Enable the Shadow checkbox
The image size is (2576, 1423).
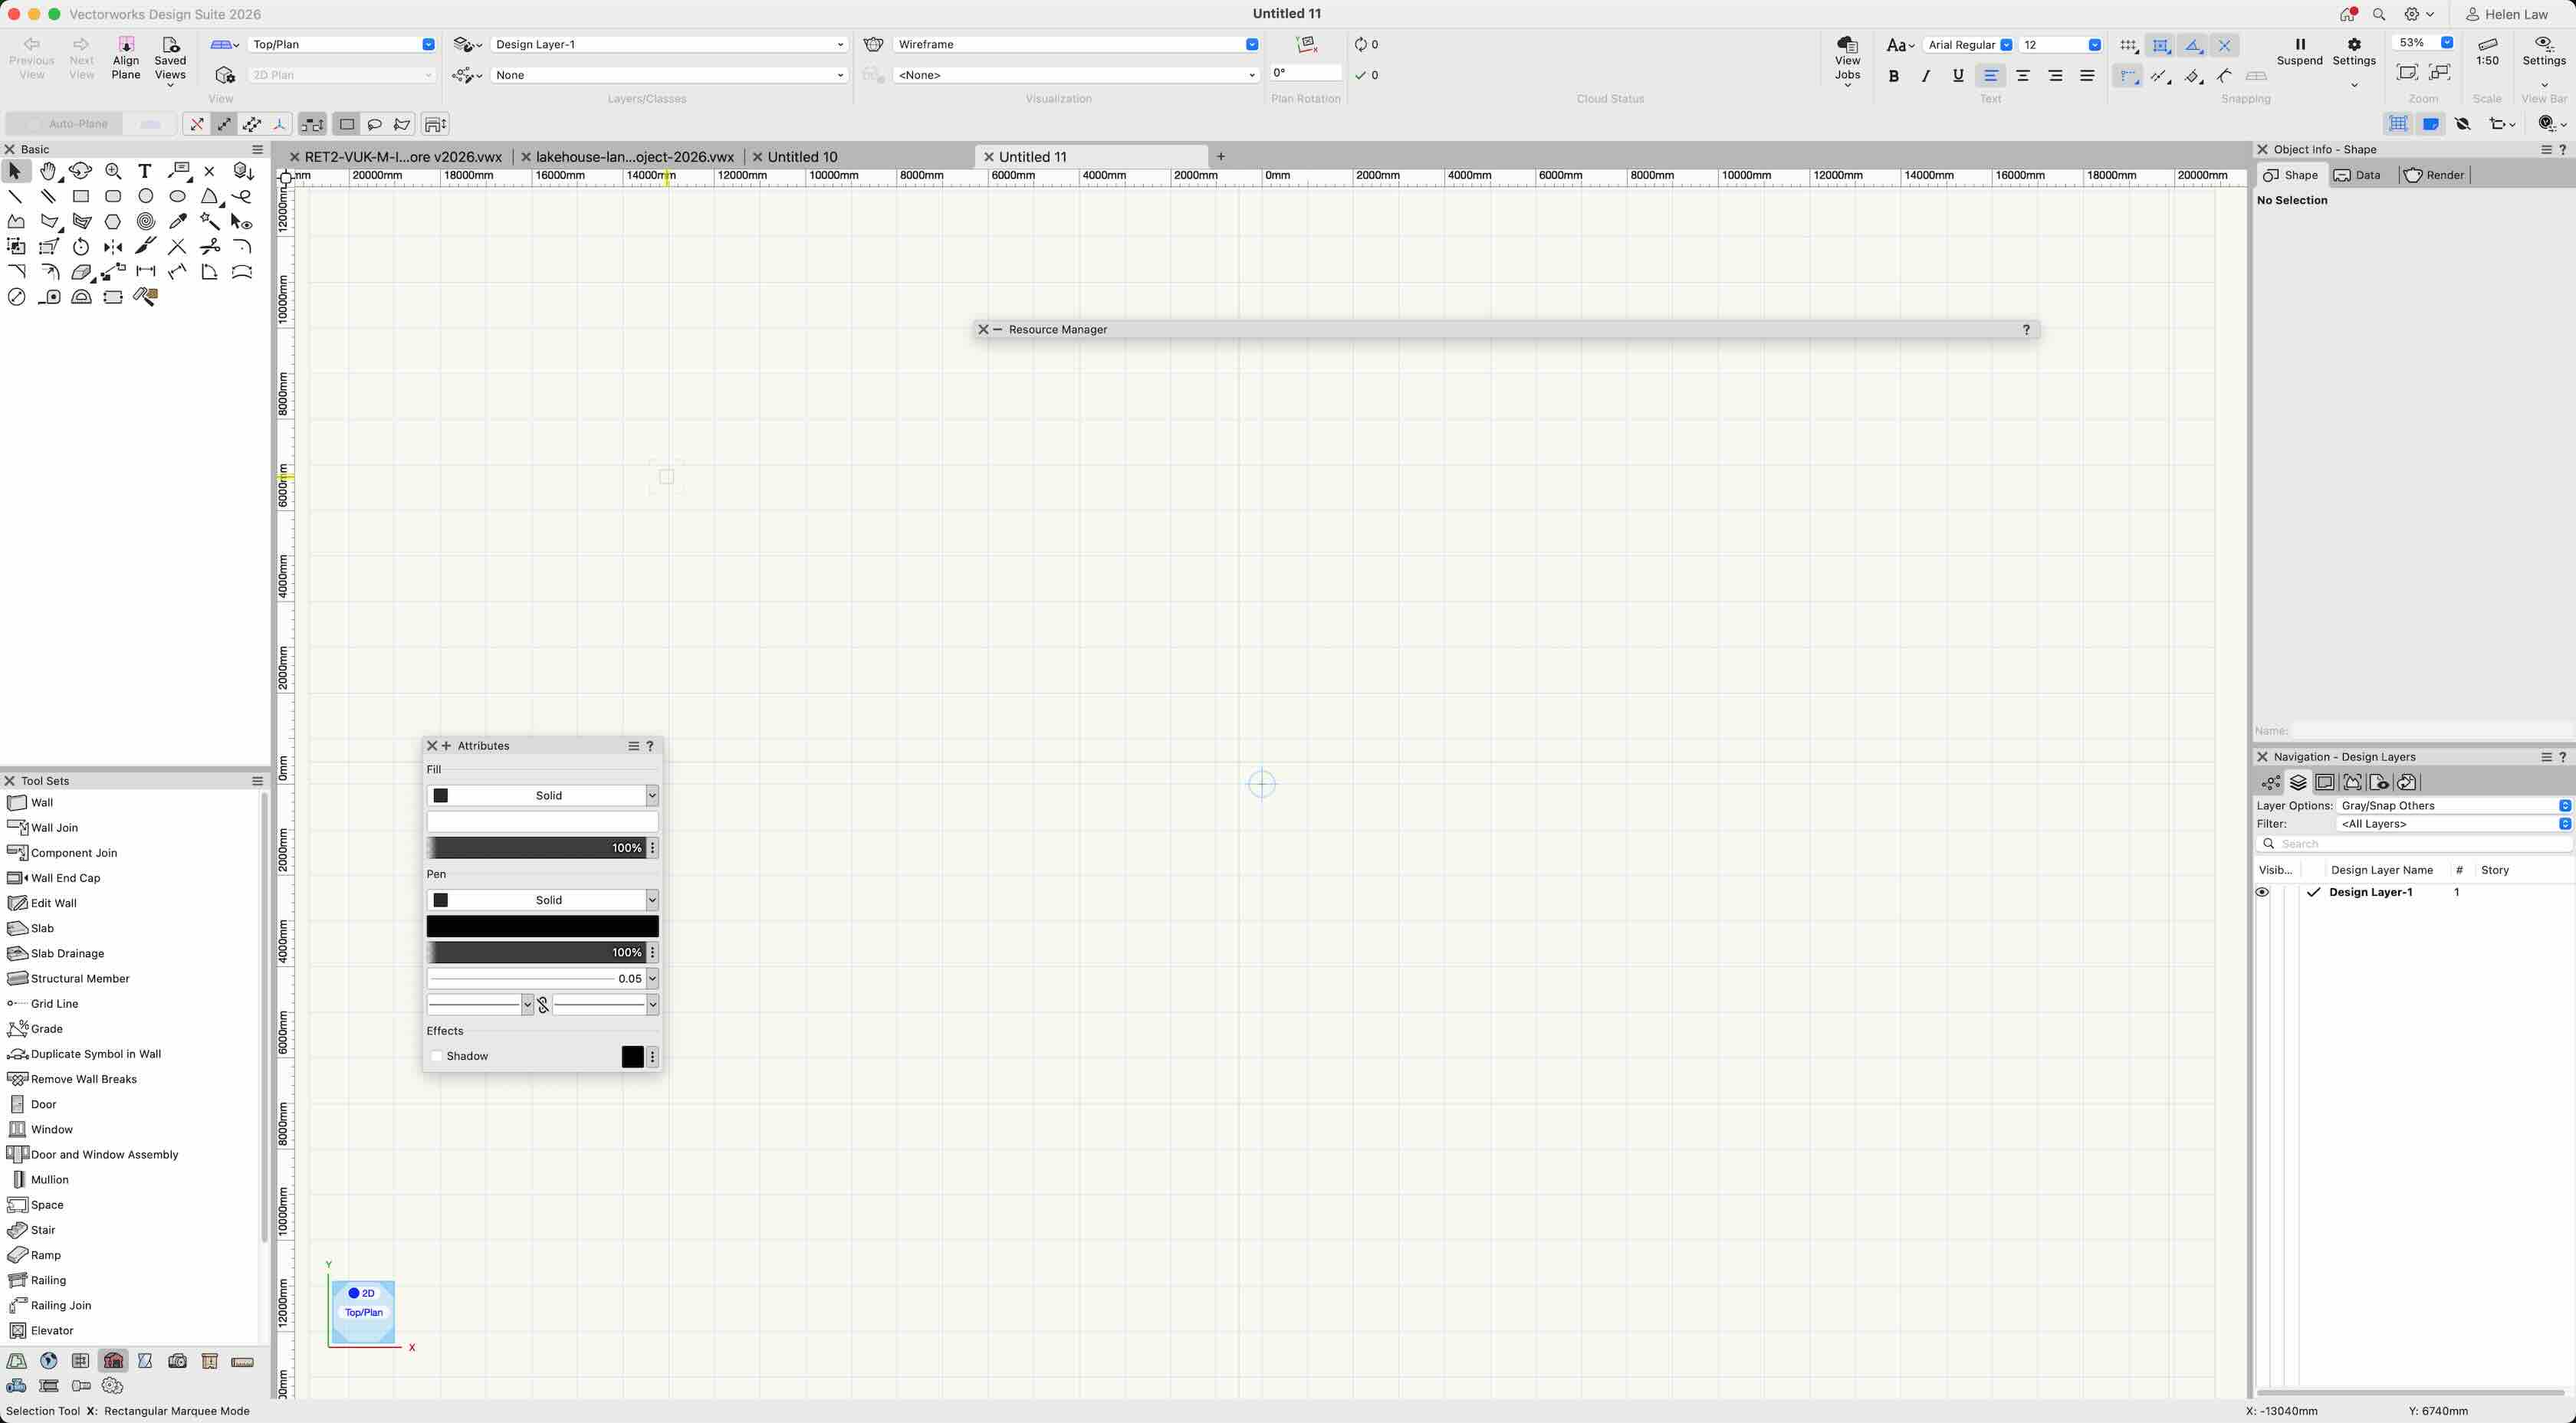coord(437,1056)
